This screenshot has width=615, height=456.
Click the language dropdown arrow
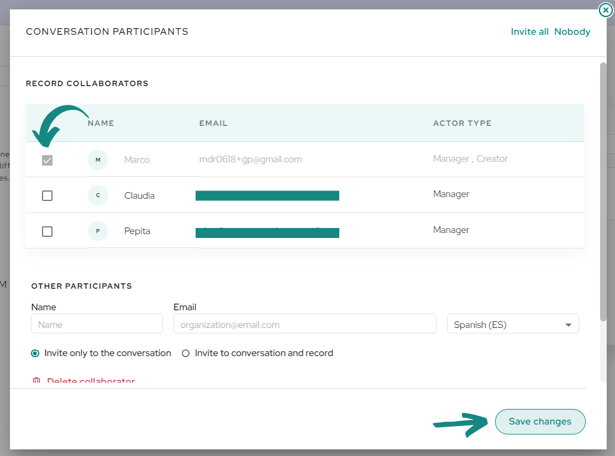point(568,325)
